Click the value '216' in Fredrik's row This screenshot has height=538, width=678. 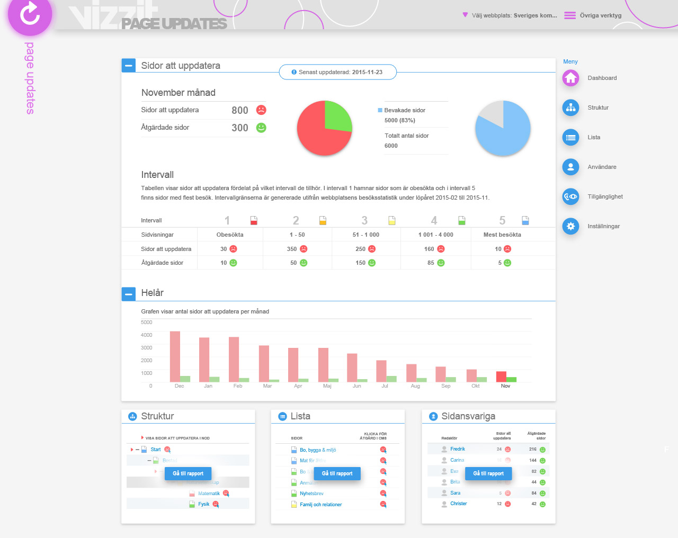533,449
